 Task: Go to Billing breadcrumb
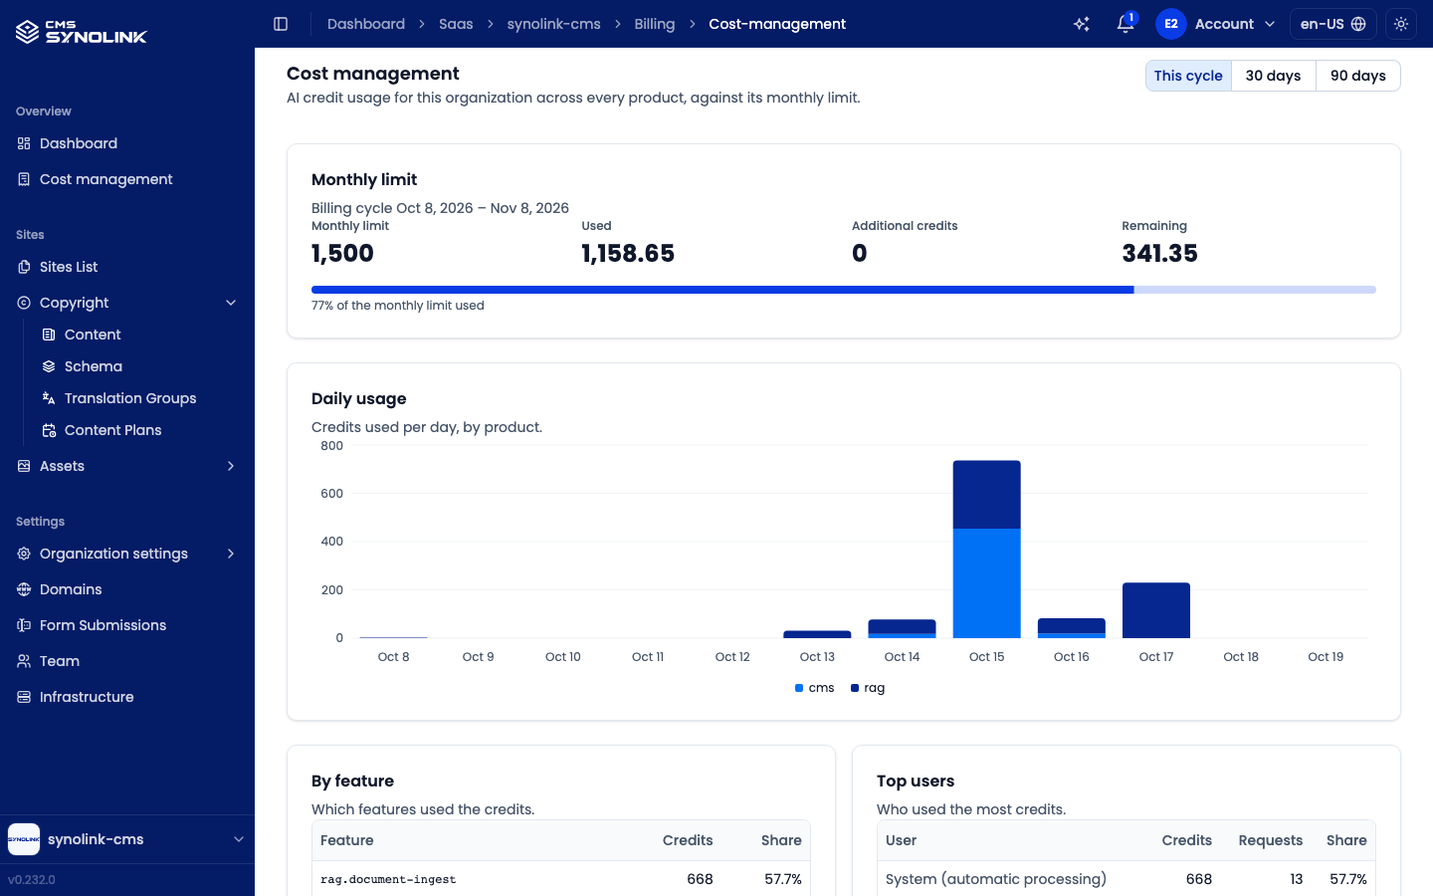[x=655, y=24]
